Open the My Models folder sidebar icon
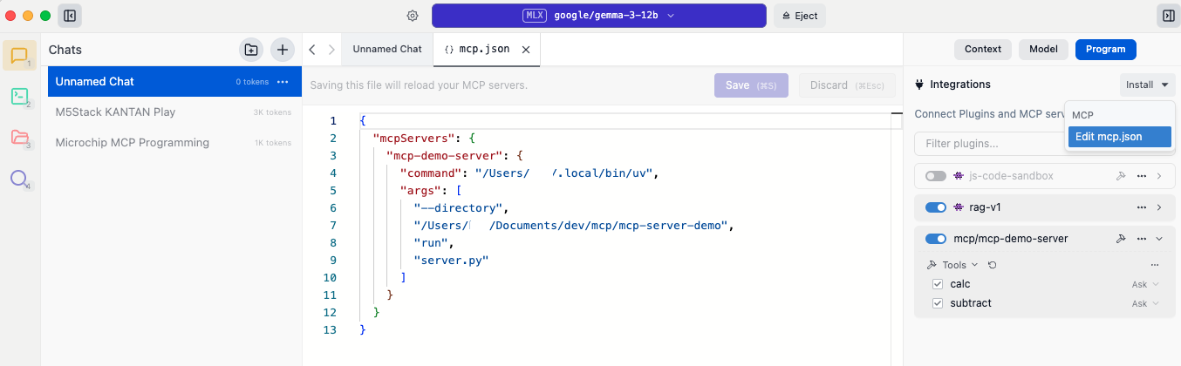 (x=19, y=138)
